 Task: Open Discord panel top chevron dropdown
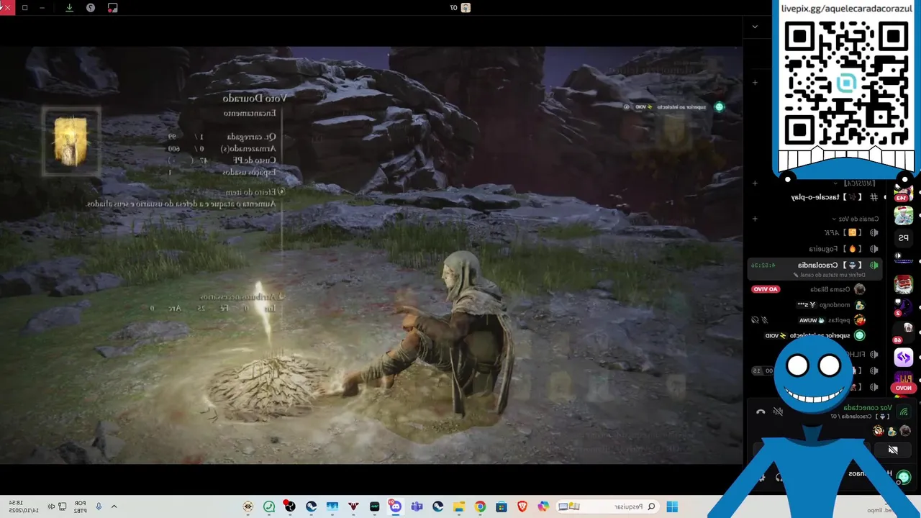pos(755,27)
